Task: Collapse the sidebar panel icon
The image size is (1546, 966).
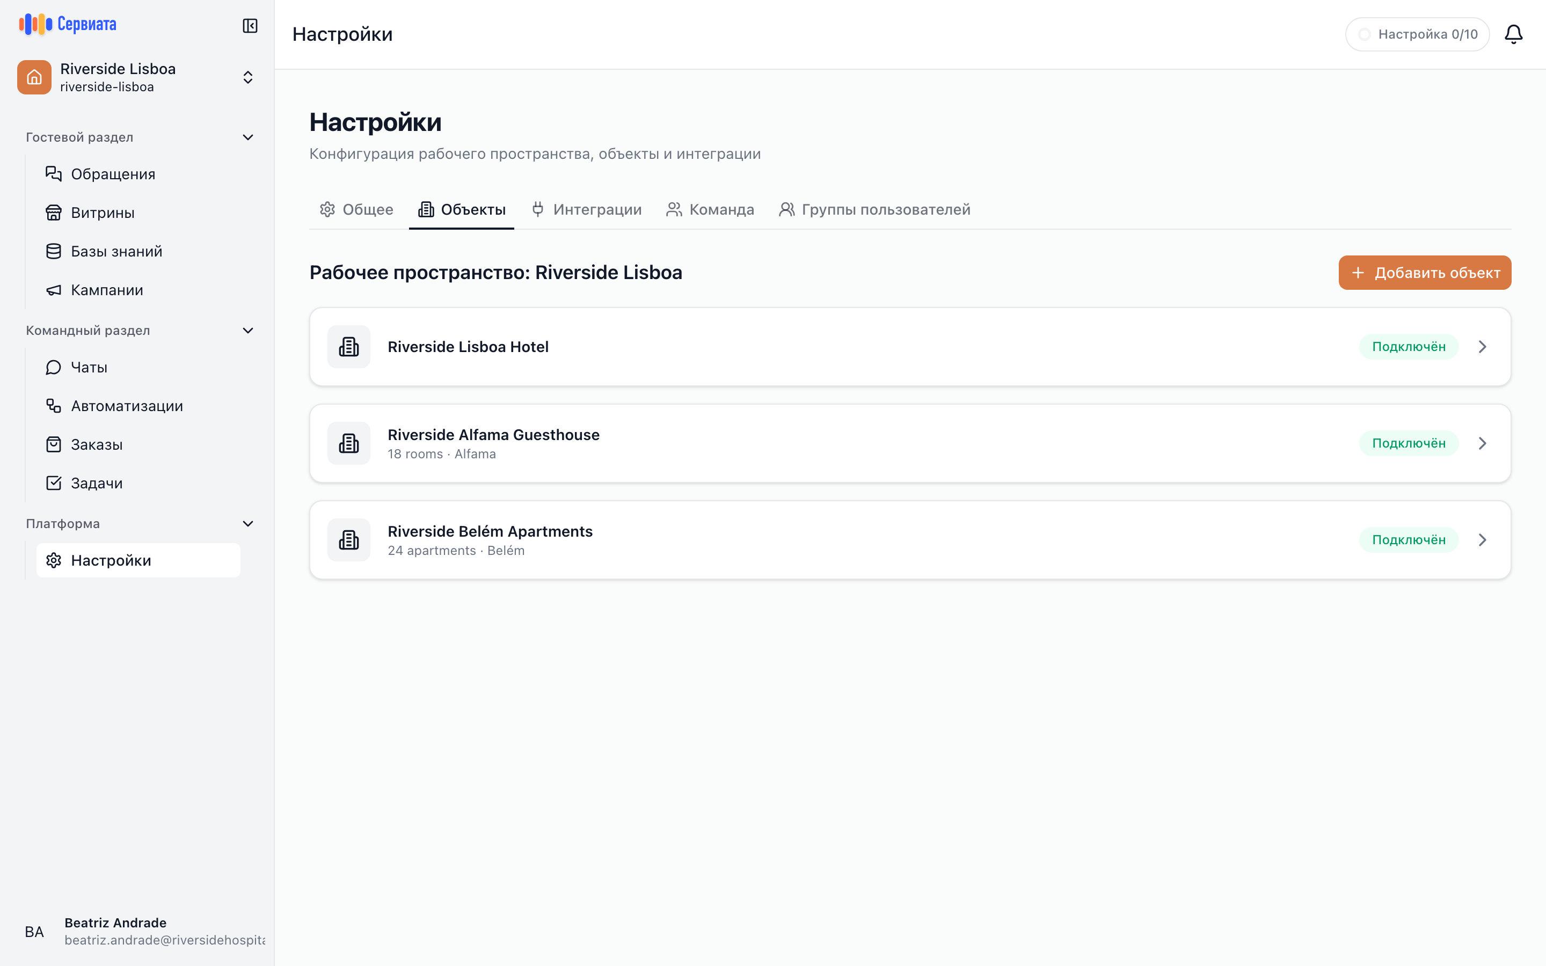Action: pos(250,26)
